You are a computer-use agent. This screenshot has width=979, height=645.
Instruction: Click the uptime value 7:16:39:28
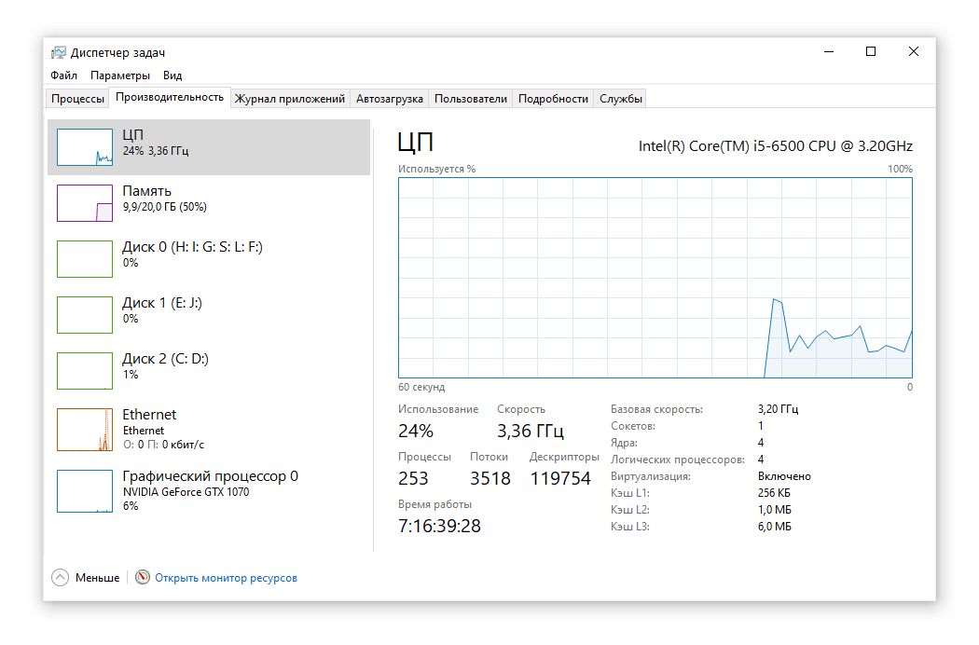click(439, 526)
